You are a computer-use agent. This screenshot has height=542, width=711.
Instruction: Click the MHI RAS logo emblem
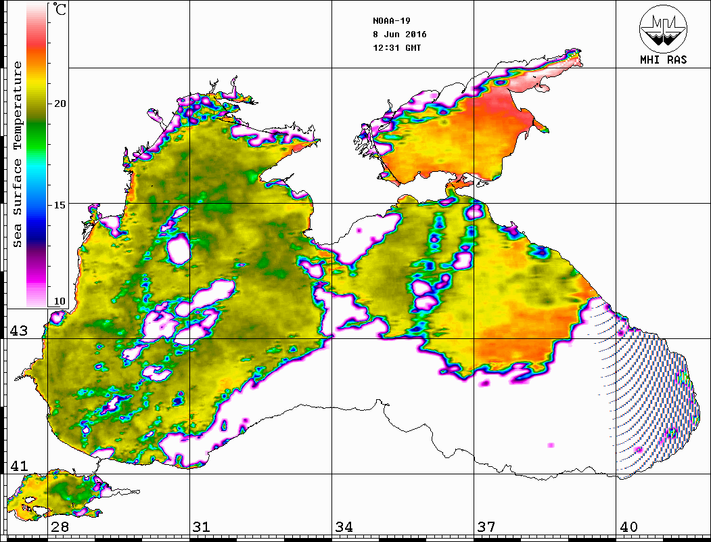click(x=663, y=28)
